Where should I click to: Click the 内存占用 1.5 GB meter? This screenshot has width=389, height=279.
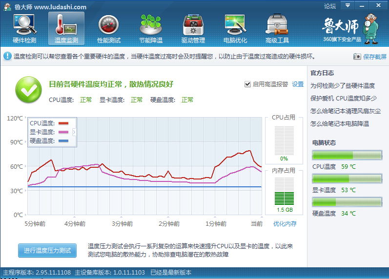click(x=284, y=191)
